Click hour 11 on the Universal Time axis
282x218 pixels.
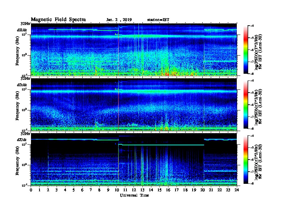[x=125, y=190]
